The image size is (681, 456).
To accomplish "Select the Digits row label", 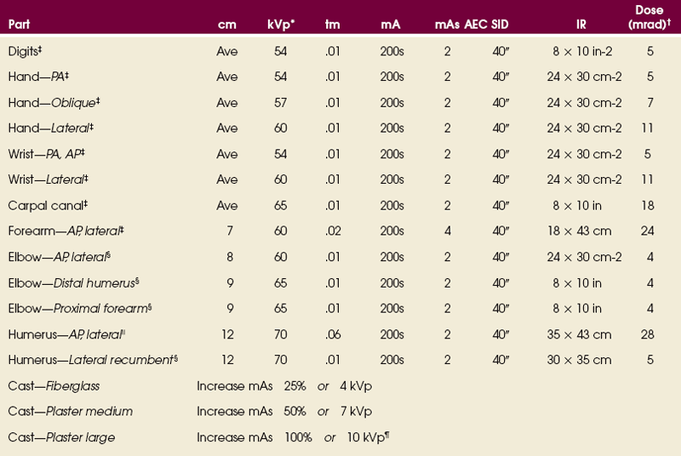I will (24, 52).
